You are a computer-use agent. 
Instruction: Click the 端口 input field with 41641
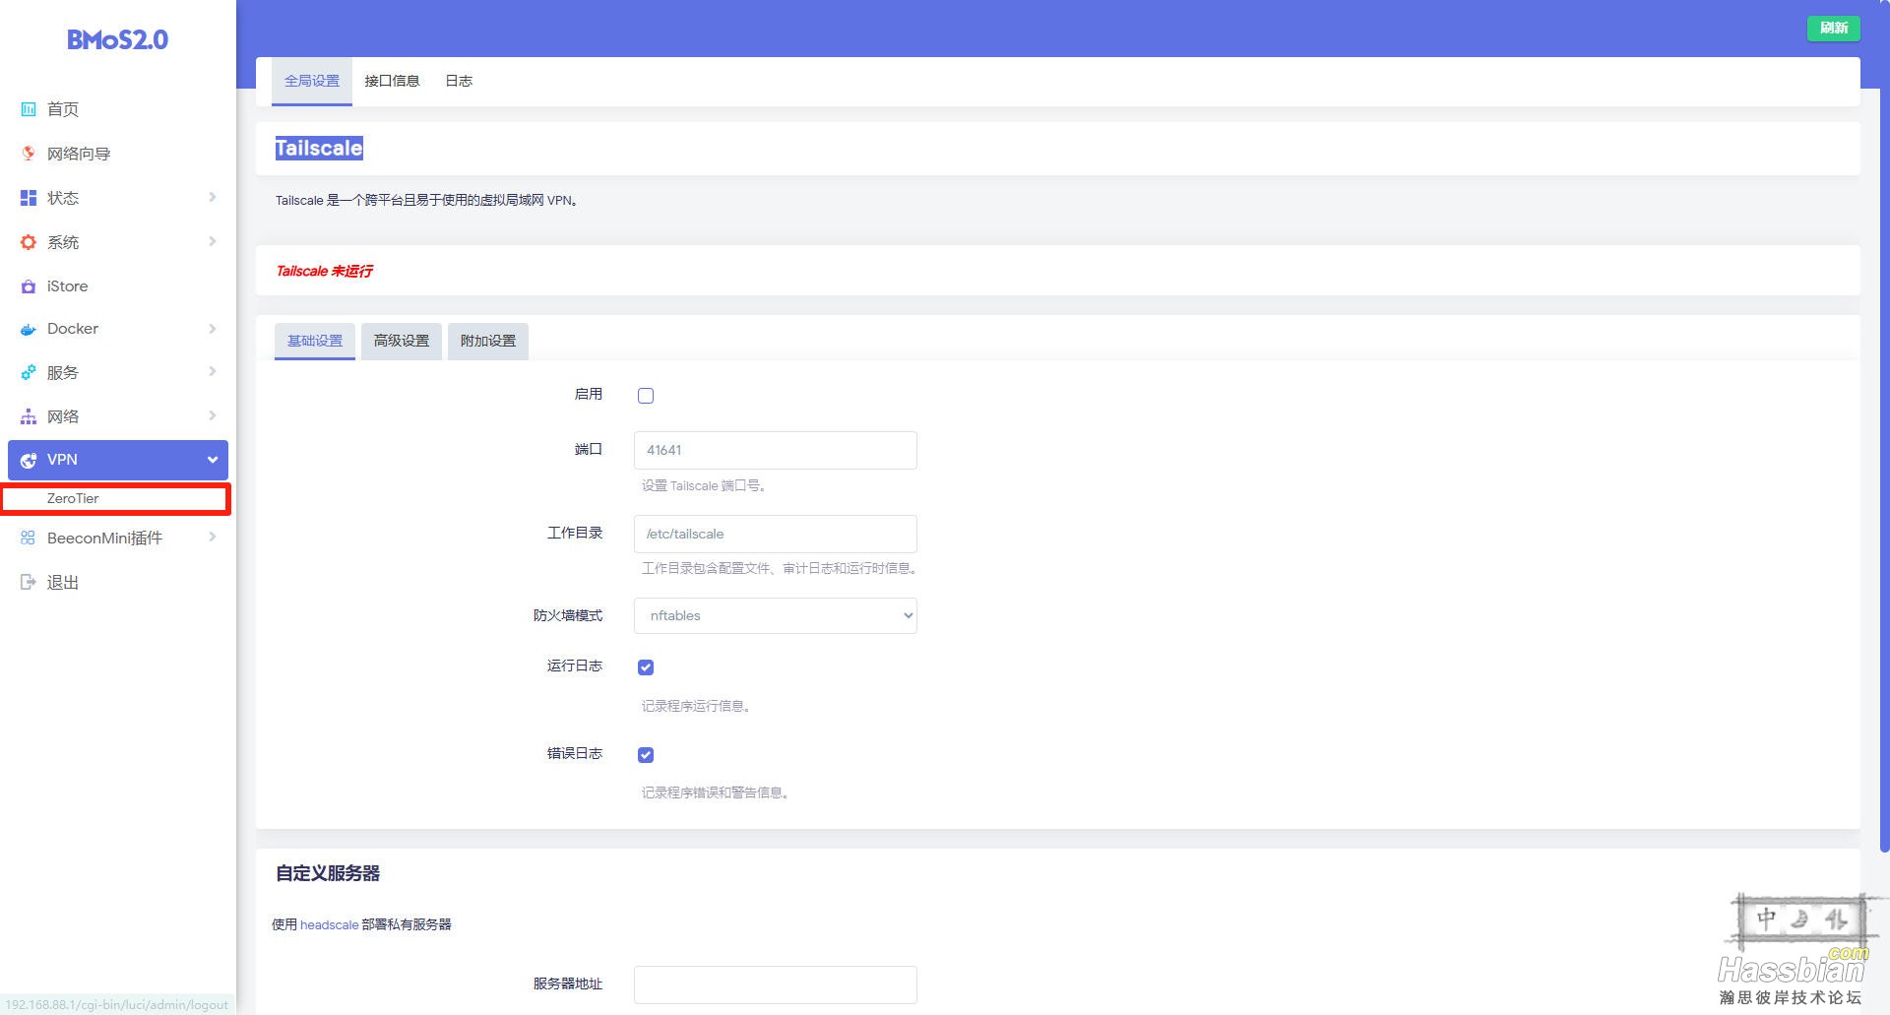(x=776, y=450)
